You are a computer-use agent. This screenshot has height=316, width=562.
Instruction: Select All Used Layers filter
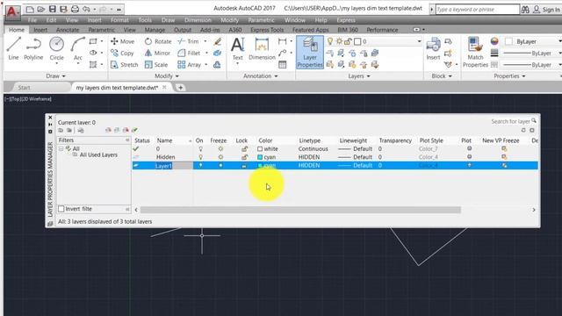pyautogui.click(x=98, y=154)
